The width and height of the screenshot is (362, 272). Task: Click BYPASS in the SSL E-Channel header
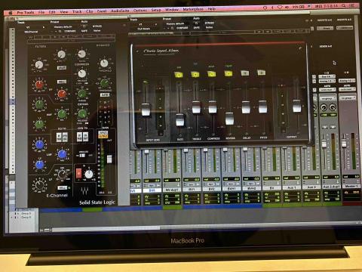click(97, 26)
